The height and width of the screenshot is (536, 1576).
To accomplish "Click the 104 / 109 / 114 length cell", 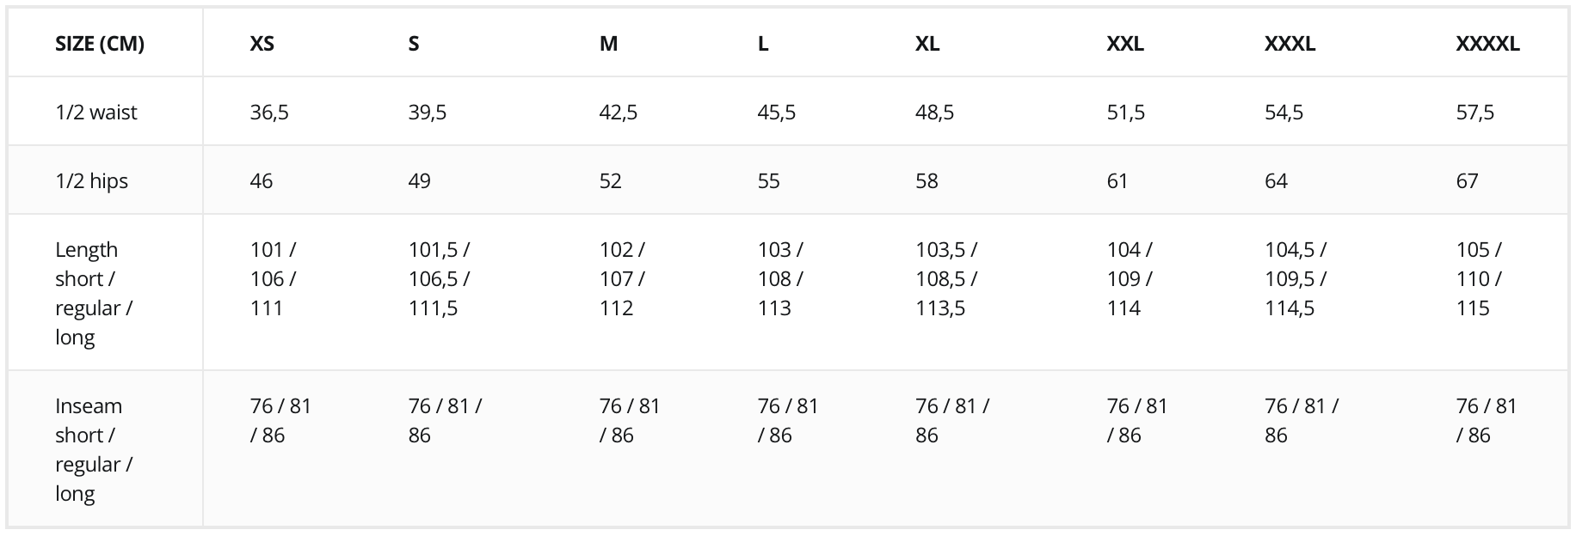I will click(x=1130, y=278).
